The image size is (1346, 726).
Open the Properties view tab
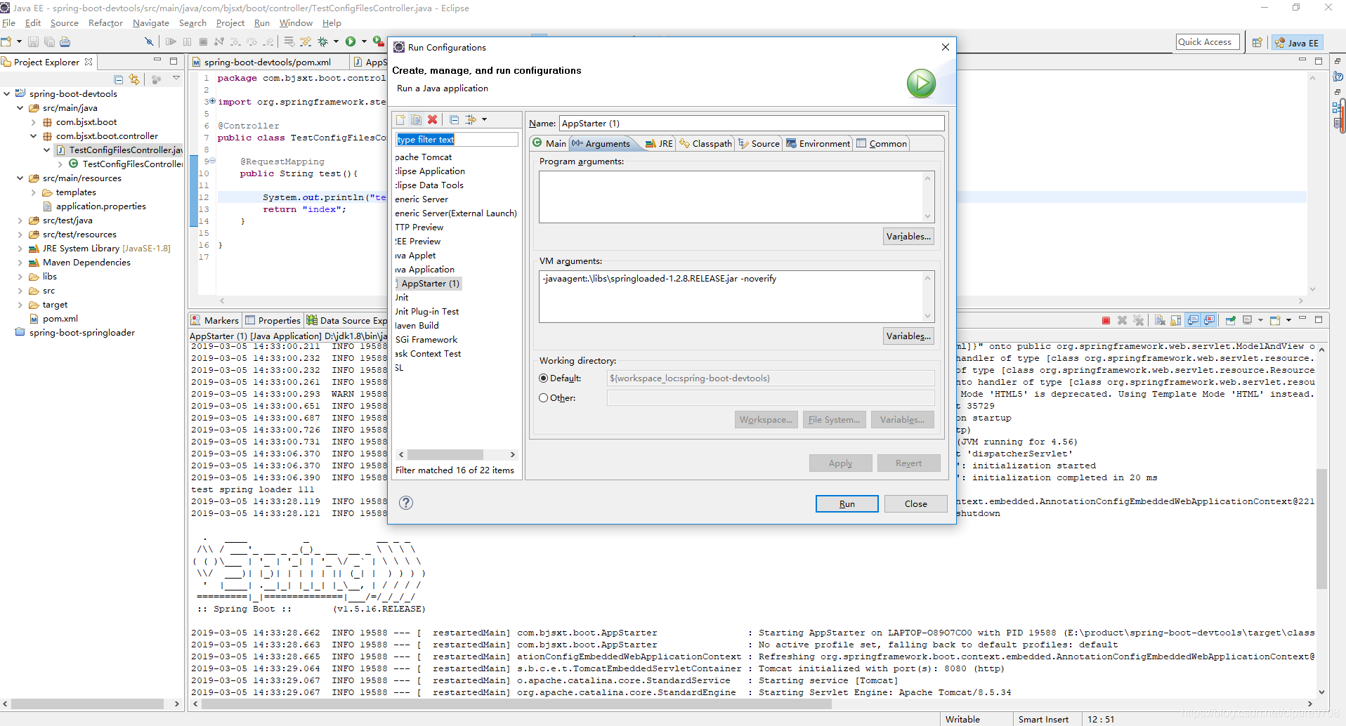tap(273, 320)
